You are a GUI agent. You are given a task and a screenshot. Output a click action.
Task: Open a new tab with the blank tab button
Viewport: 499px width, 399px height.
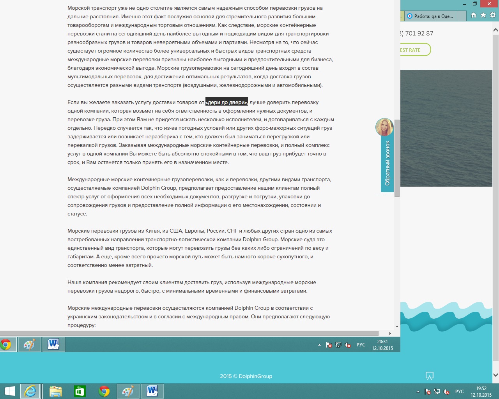coord(461,16)
